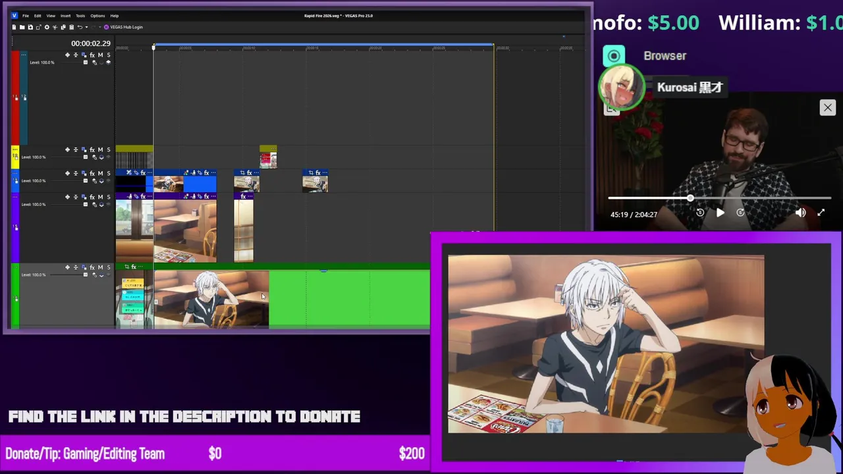
Task: Open Event FX on narrow purple track clip
Action: 243,197
